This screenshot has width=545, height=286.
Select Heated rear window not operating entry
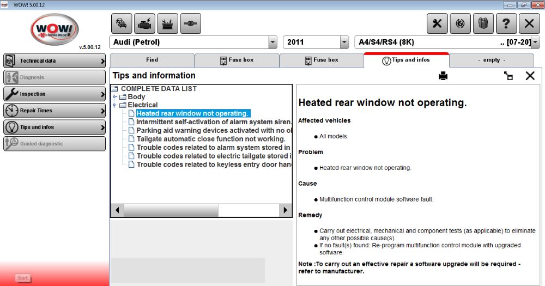pos(192,114)
